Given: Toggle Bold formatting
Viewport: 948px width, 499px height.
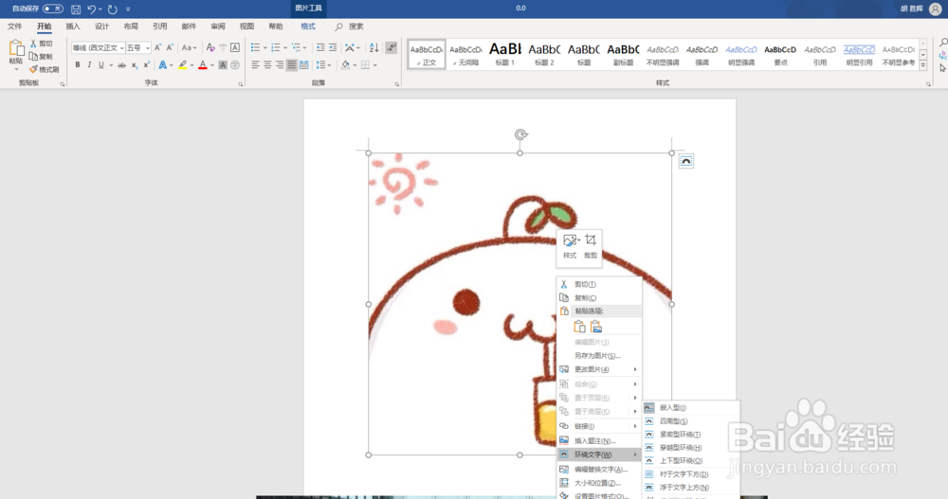Looking at the screenshot, I should (x=78, y=64).
